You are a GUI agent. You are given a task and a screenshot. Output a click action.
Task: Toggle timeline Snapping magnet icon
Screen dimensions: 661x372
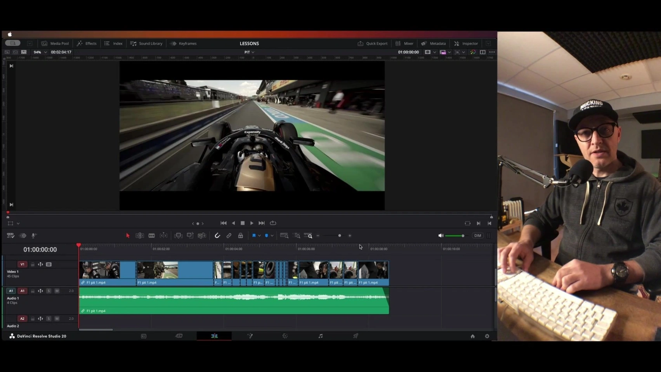(x=217, y=236)
